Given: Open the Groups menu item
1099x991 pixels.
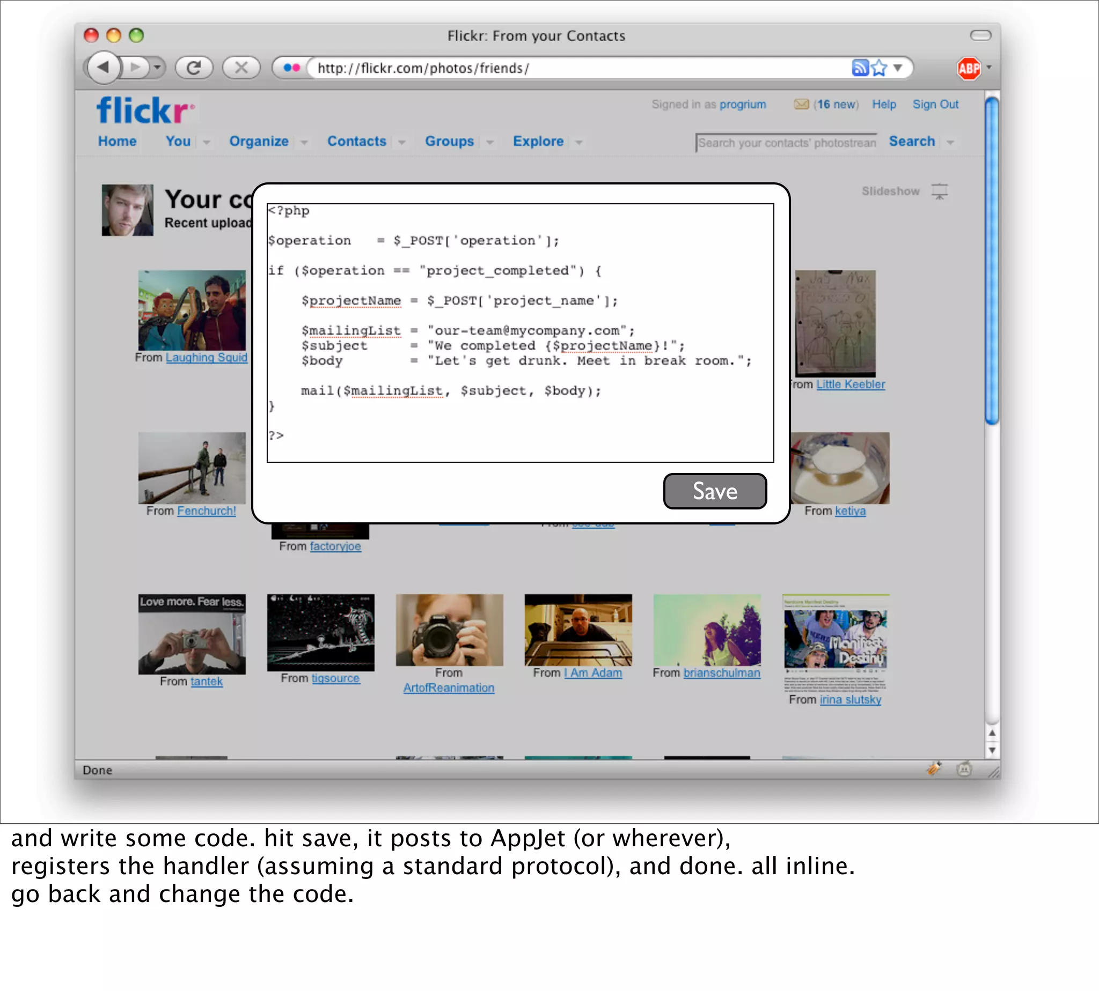Looking at the screenshot, I should pyautogui.click(x=450, y=141).
